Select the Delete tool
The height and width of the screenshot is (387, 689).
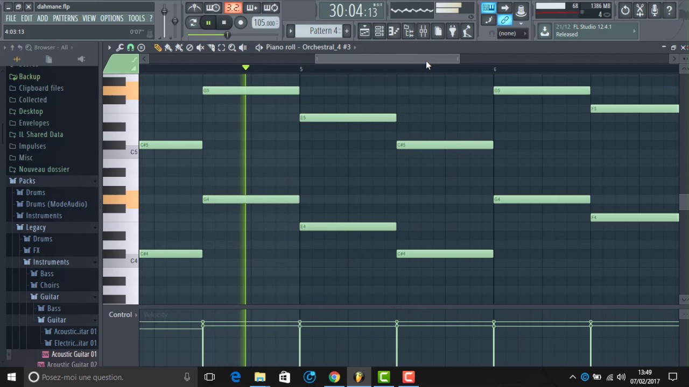point(189,47)
